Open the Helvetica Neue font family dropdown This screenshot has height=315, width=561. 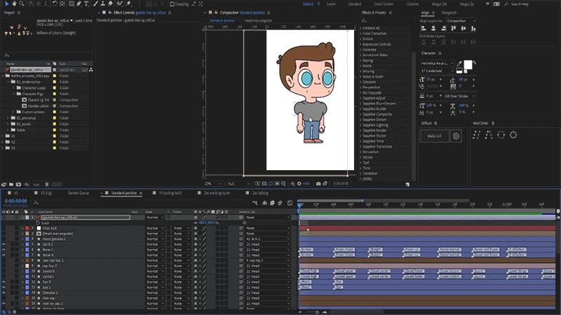[x=436, y=63]
